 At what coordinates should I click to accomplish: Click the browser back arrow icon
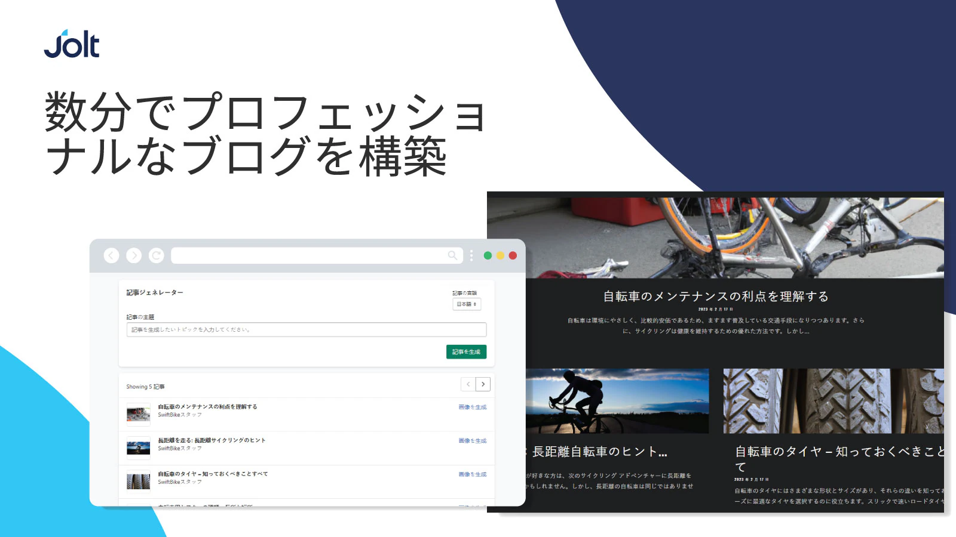[111, 255]
